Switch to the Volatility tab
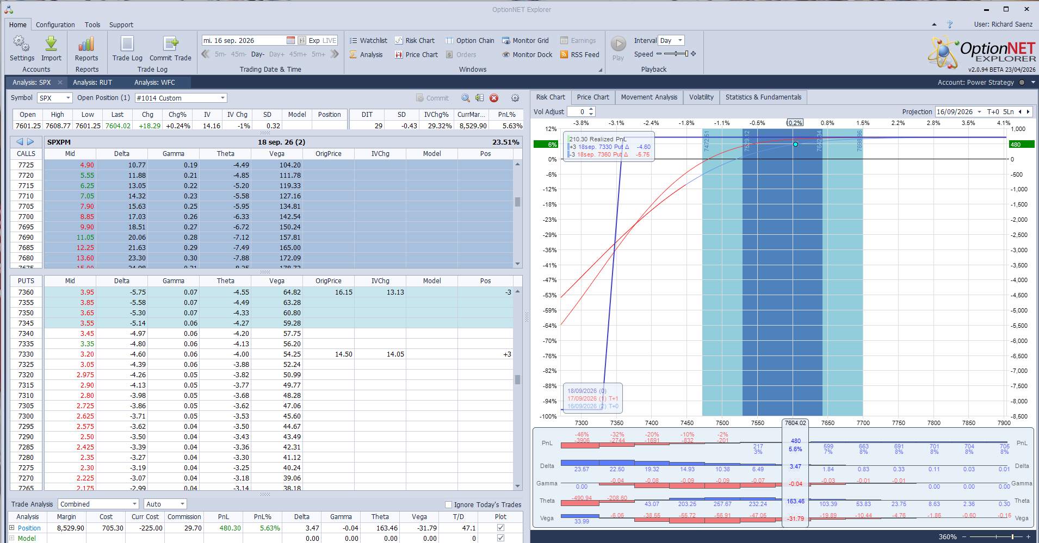 (x=701, y=97)
